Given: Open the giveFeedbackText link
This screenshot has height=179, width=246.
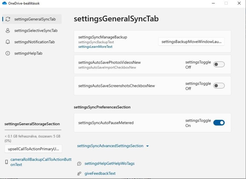Looking at the screenshot, I should [100, 173].
